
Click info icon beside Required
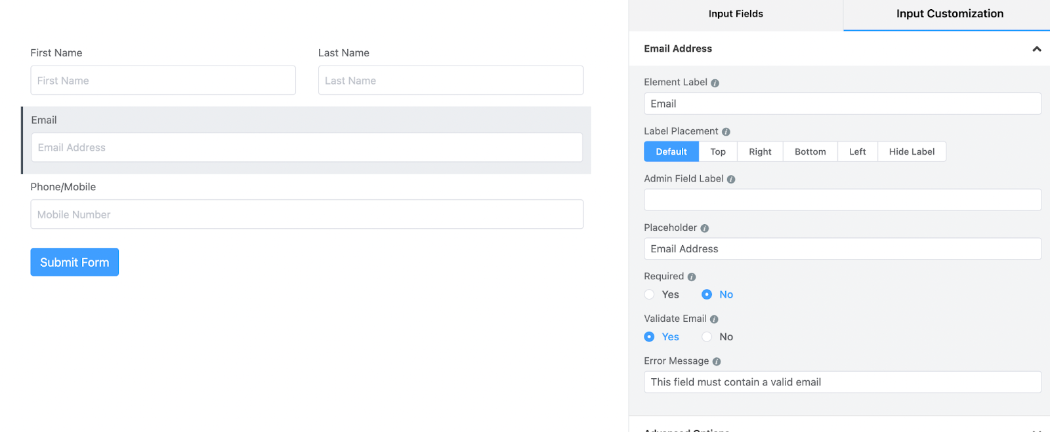692,277
